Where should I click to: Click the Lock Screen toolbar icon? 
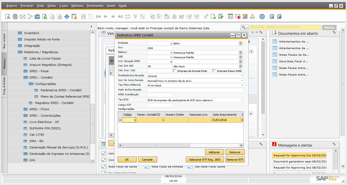(74, 17)
